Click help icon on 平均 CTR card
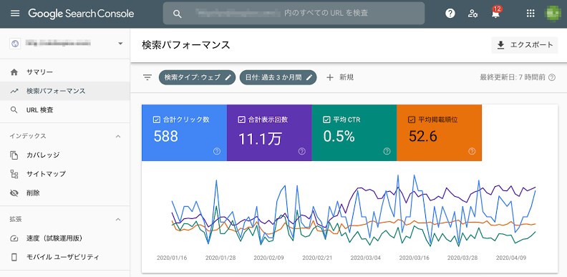The height and width of the screenshot is (277, 567). [x=387, y=152]
